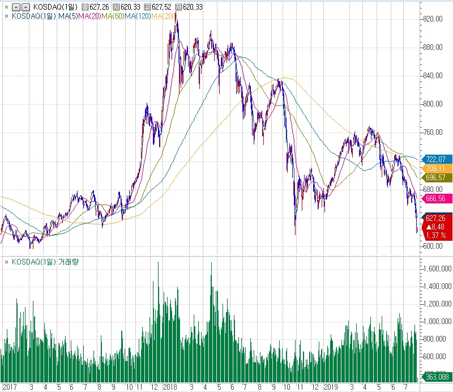Click the 363,088 volume value tag
This screenshot has height=392, width=453.
tap(436, 377)
